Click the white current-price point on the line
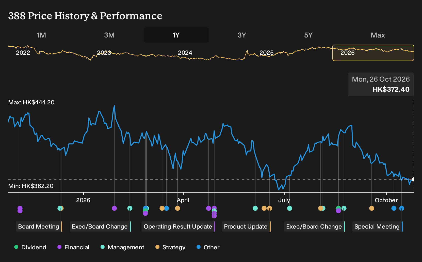422x262 pixels. (413, 179)
